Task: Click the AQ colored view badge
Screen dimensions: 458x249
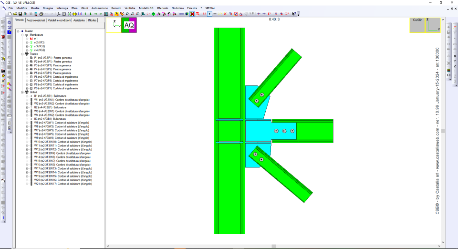Action: (x=129, y=25)
